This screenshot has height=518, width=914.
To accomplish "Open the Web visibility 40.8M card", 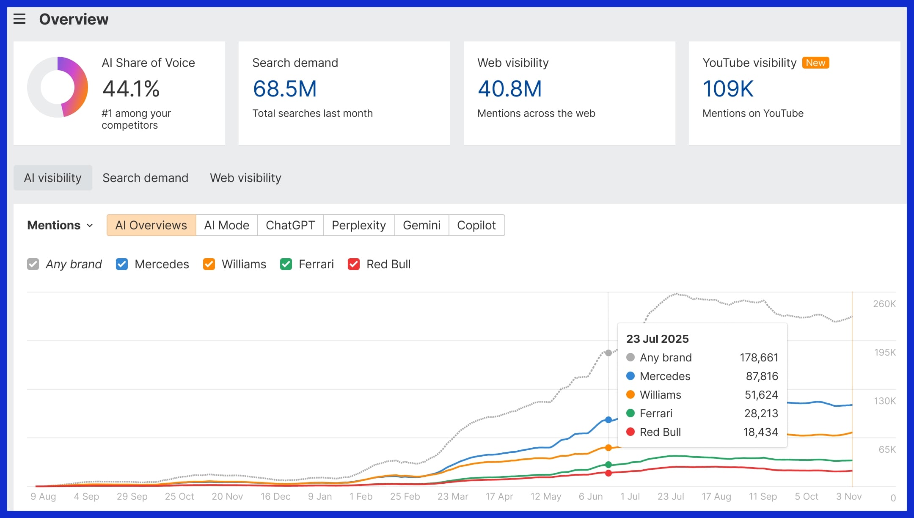I will [570, 93].
